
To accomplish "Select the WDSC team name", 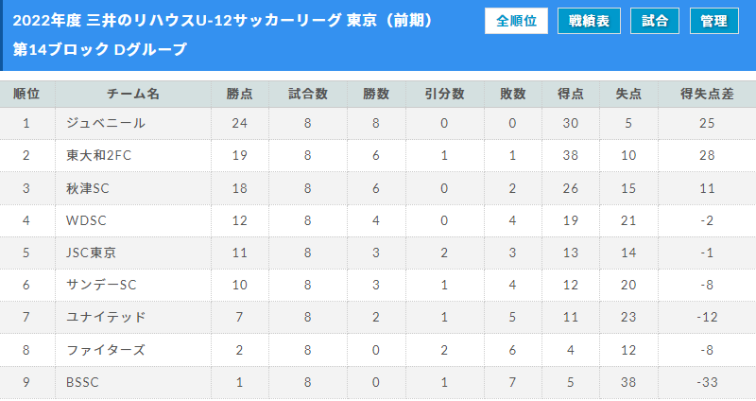I will [x=86, y=220].
